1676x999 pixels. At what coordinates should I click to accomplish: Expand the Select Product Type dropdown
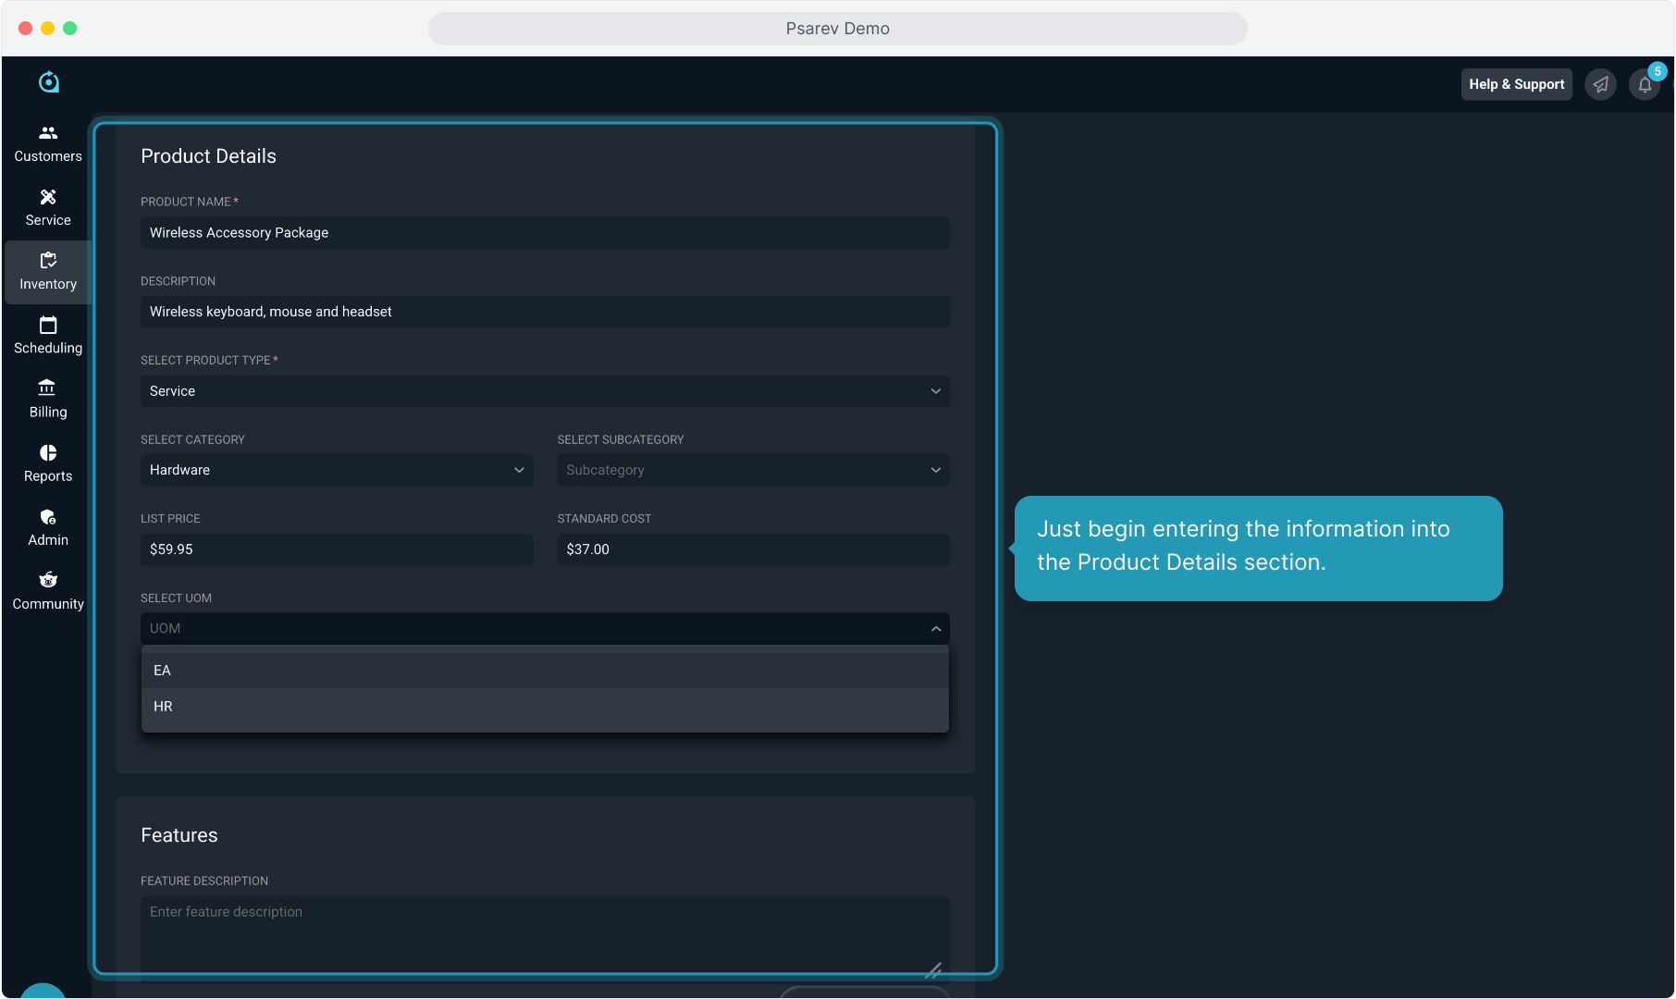pyautogui.click(x=545, y=391)
